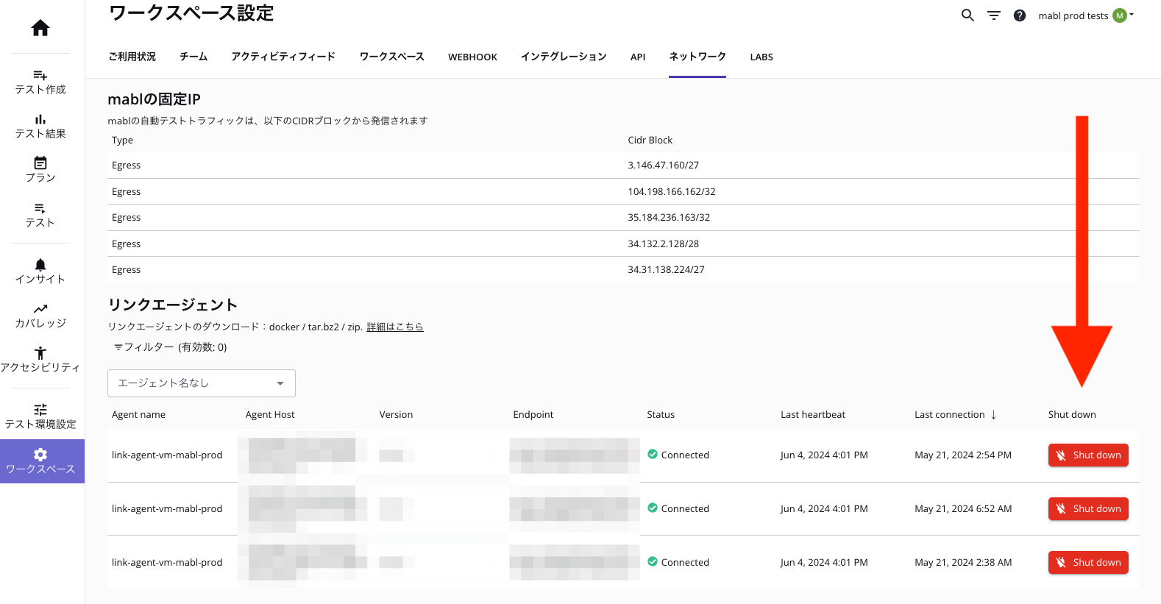Viewport: 1161px width, 604px height.
Task: Open the 詳細はこちら link
Action: [x=395, y=327]
